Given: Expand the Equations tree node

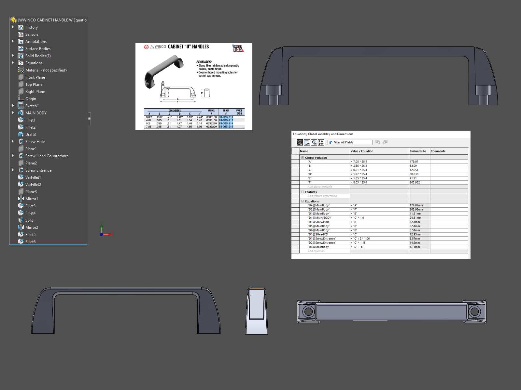Looking at the screenshot, I should click(x=13, y=63).
